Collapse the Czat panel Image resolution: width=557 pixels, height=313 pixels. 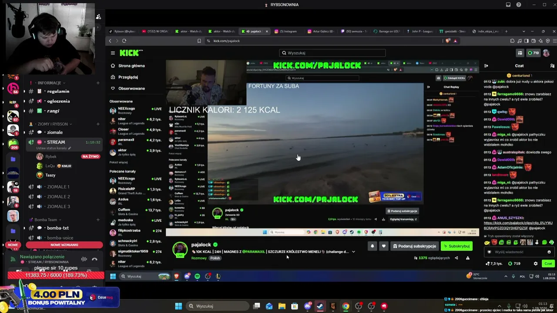point(486,66)
